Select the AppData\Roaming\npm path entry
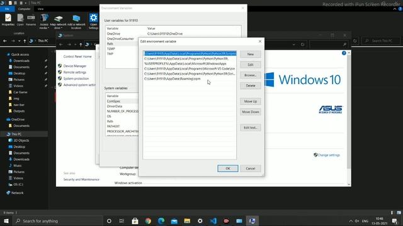This screenshot has height=226, width=403. pos(190,78)
